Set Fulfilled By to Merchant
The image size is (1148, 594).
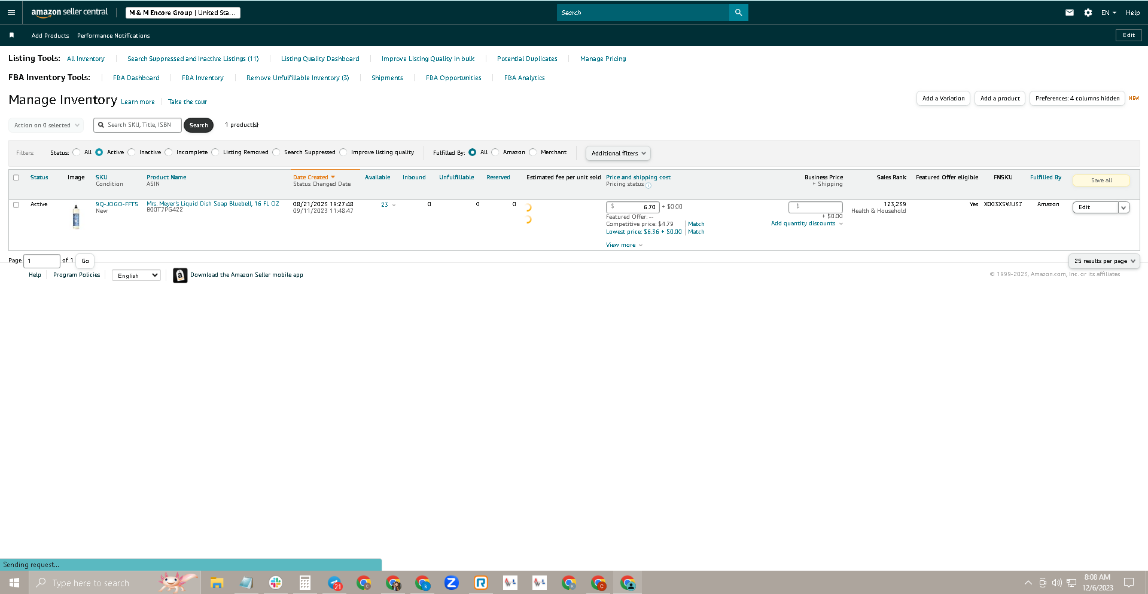[x=533, y=152]
